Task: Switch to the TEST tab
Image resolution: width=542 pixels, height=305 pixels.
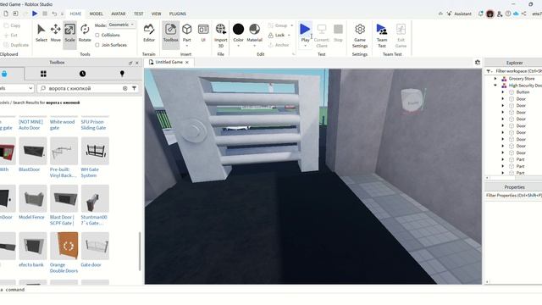Action: (138, 14)
